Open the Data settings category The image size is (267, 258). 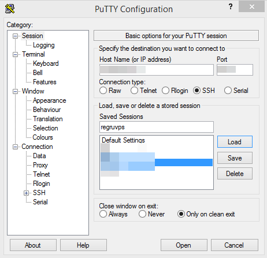click(39, 156)
